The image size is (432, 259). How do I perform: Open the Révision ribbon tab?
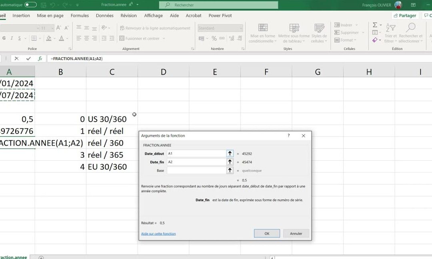pyautogui.click(x=128, y=16)
